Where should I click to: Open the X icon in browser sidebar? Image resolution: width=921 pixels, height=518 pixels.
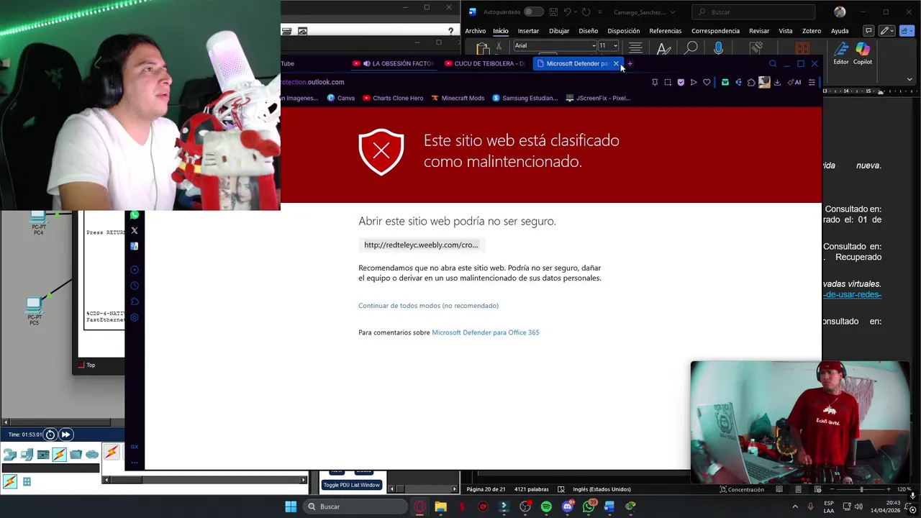pyautogui.click(x=134, y=231)
